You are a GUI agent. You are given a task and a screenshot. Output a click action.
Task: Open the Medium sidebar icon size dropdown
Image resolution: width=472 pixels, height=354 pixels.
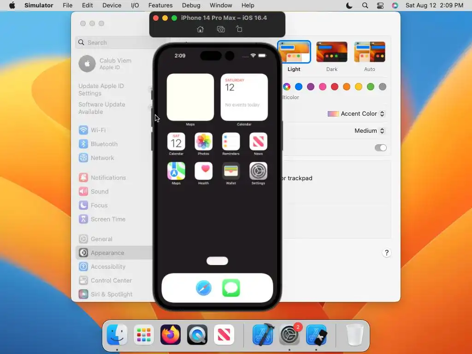[x=369, y=130]
